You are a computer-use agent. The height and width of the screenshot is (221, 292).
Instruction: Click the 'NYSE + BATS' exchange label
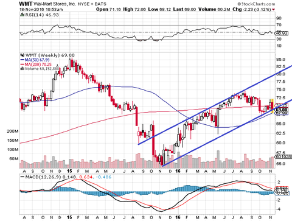[92, 4]
